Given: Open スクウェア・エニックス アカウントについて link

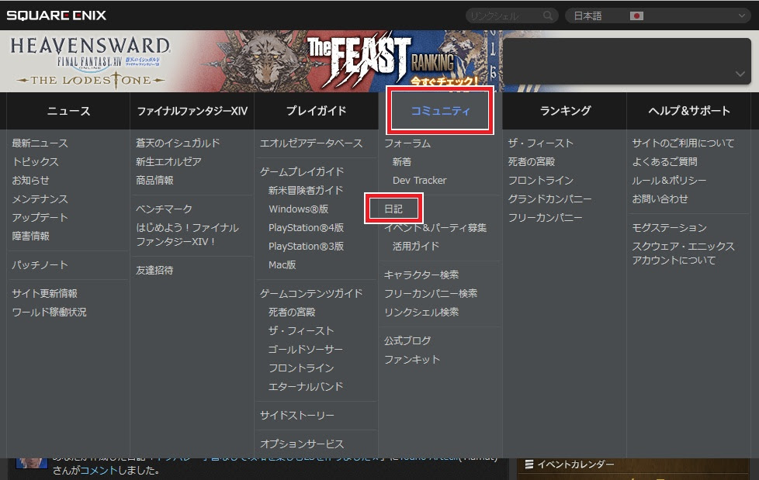Looking at the screenshot, I should point(684,253).
